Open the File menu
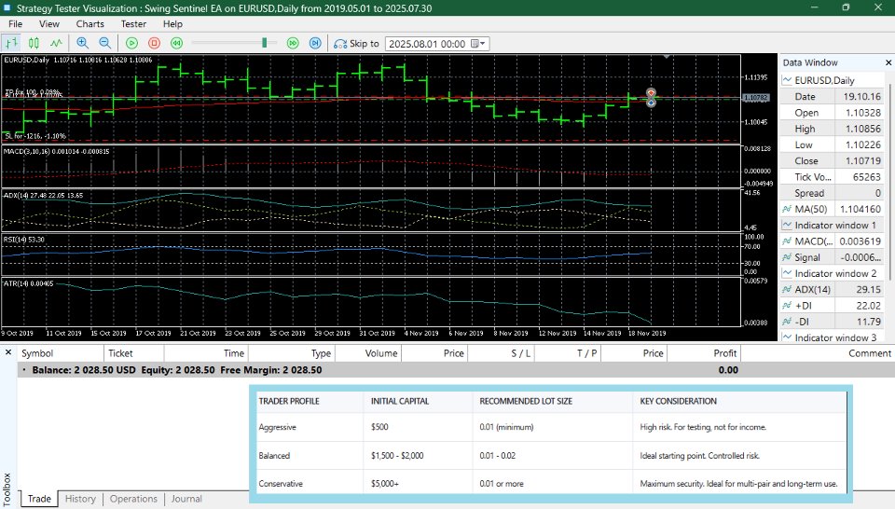Screen dimensions: 895x509 [16, 24]
